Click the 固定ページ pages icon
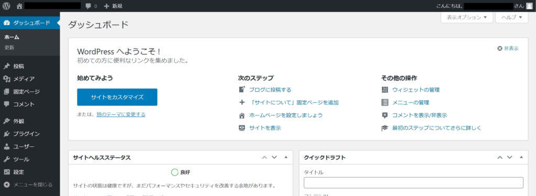This screenshot has height=196, width=536. pyautogui.click(x=6, y=91)
